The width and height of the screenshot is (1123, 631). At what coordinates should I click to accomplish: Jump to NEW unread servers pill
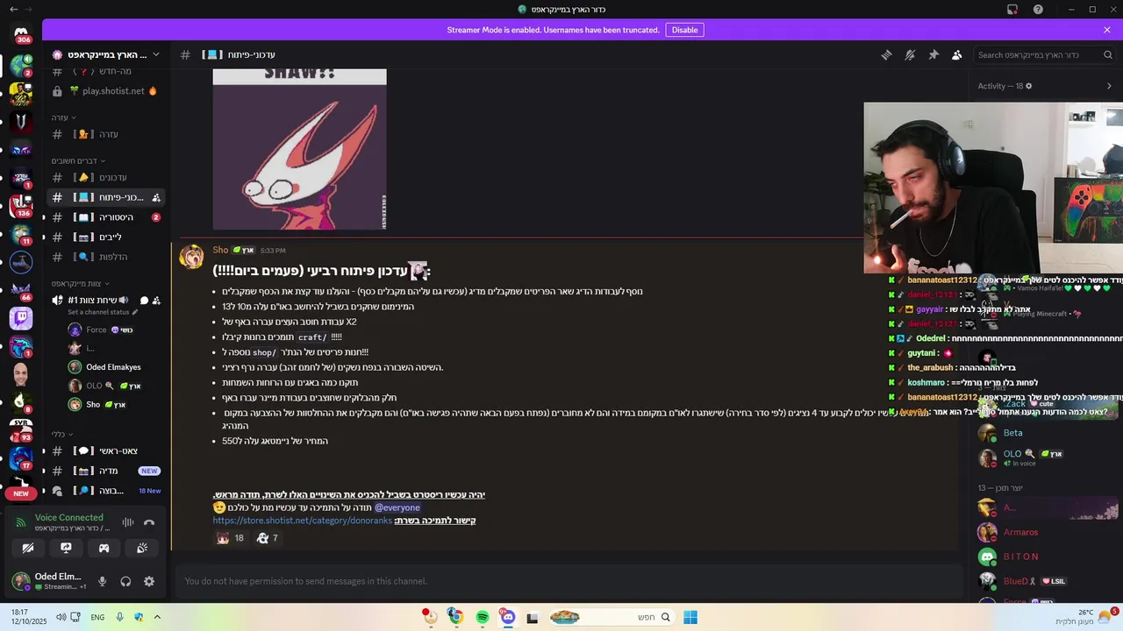click(21, 493)
